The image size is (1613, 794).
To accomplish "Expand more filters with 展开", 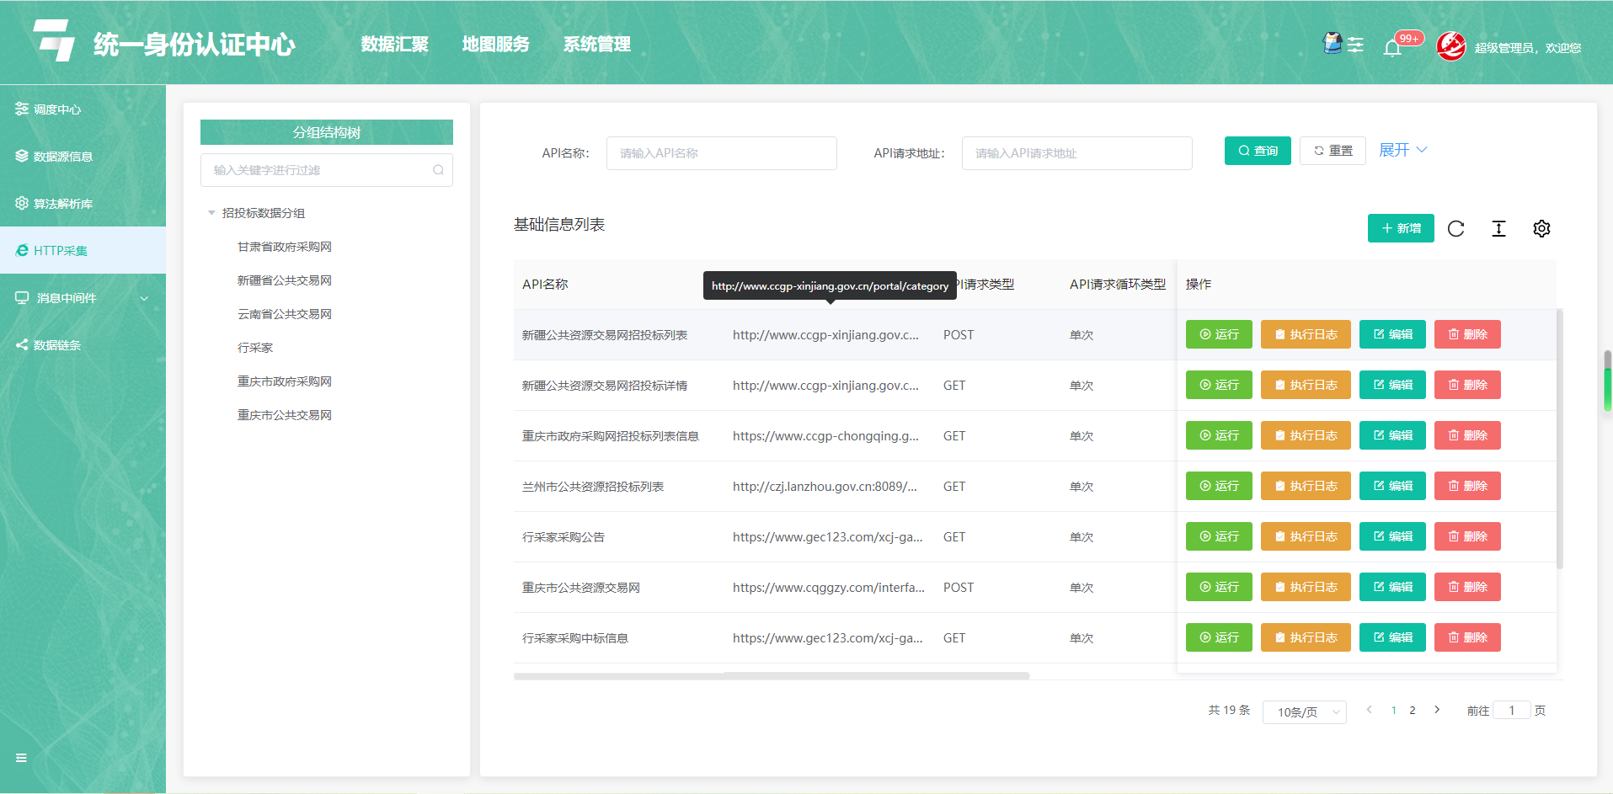I will click(x=1402, y=150).
